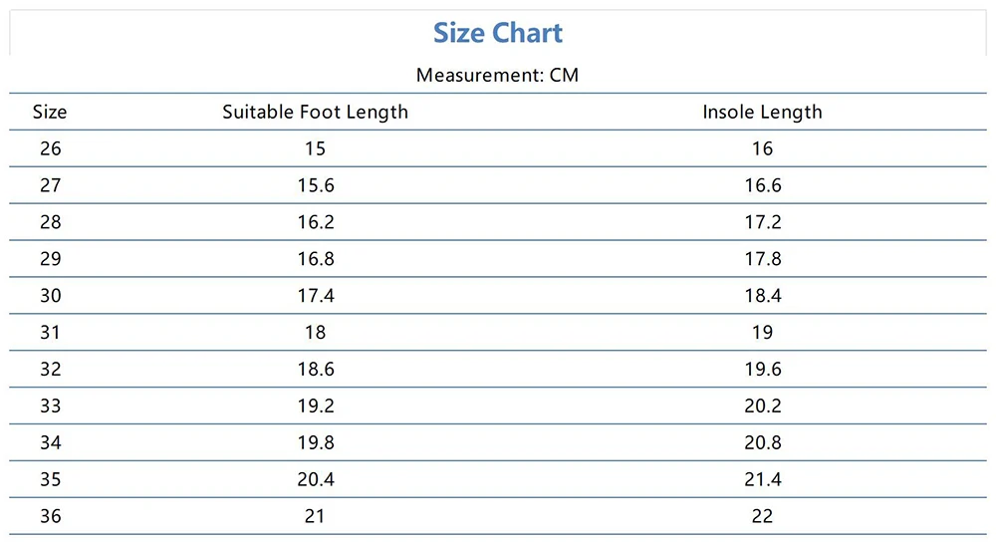This screenshot has height=544, width=996.
Task: Click the Insole Length column header
Action: coord(762,112)
